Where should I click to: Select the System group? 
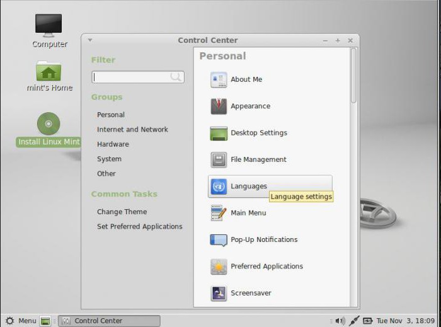[x=109, y=159]
